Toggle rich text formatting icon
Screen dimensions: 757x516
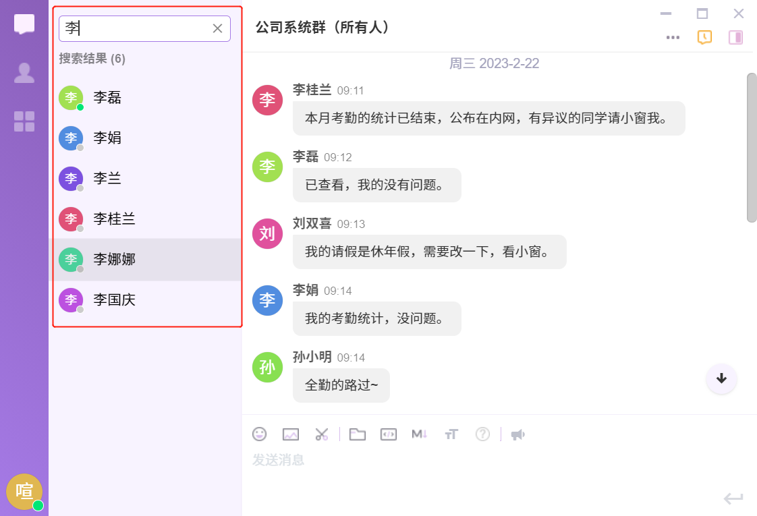(451, 434)
